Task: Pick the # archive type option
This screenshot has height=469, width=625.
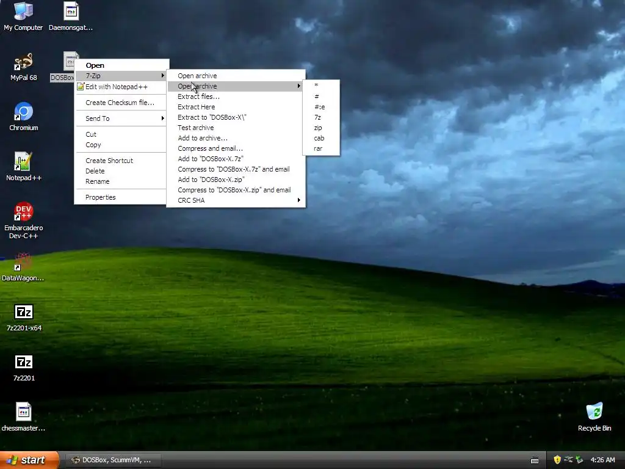Action: point(321,96)
